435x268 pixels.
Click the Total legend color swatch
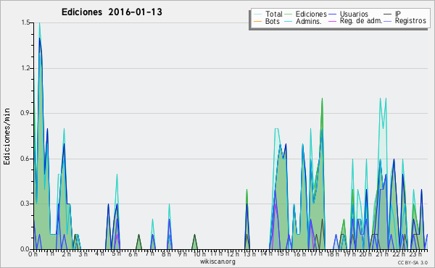(x=257, y=14)
